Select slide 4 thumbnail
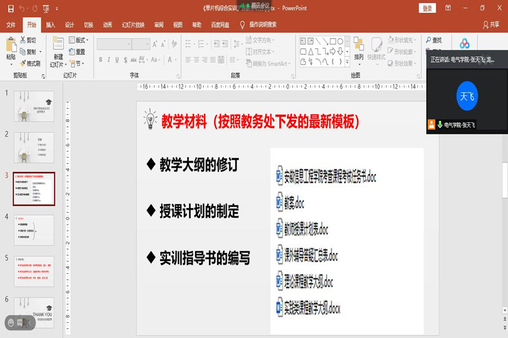Image resolution: width=508 pixels, height=338 pixels. [34, 230]
